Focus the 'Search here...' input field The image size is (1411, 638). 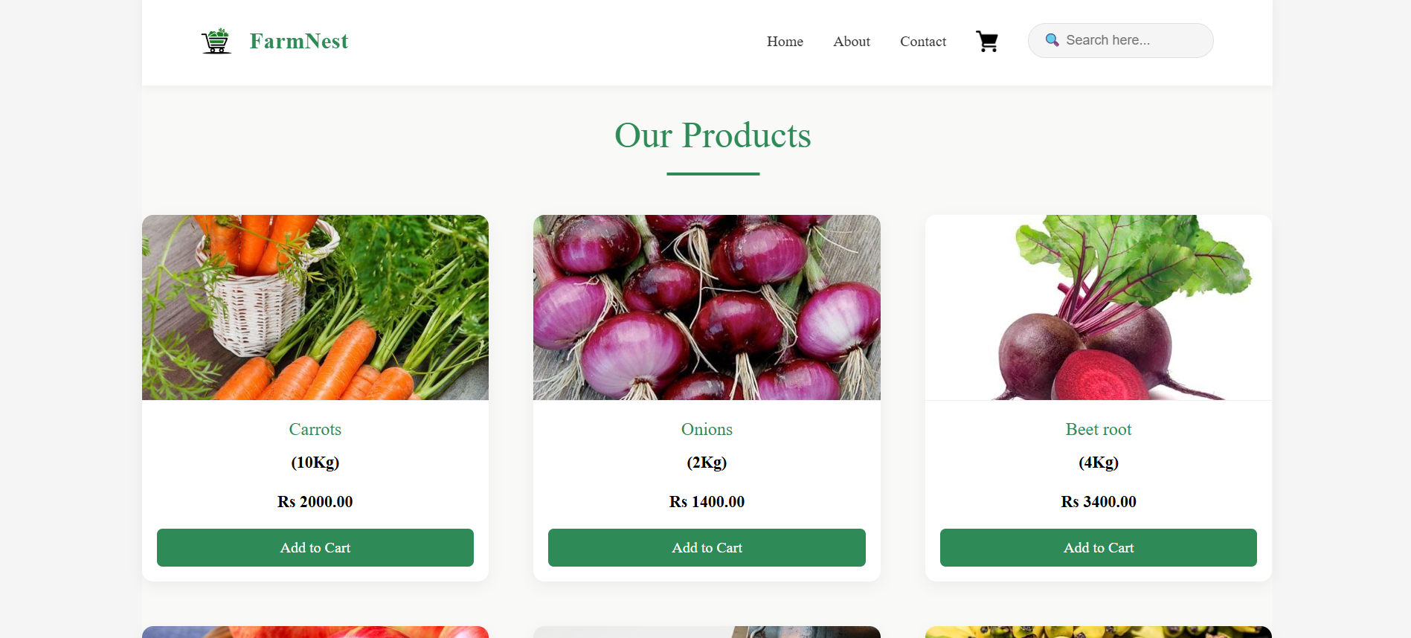[1120, 40]
